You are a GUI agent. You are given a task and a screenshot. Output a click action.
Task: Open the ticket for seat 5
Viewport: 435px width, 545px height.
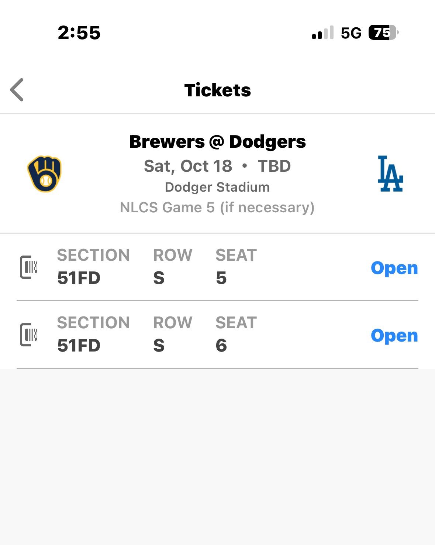(394, 268)
